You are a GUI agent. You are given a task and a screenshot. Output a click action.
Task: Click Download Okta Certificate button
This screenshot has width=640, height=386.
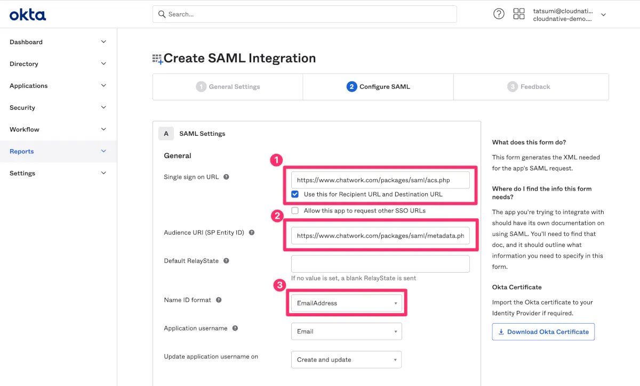tap(543, 332)
